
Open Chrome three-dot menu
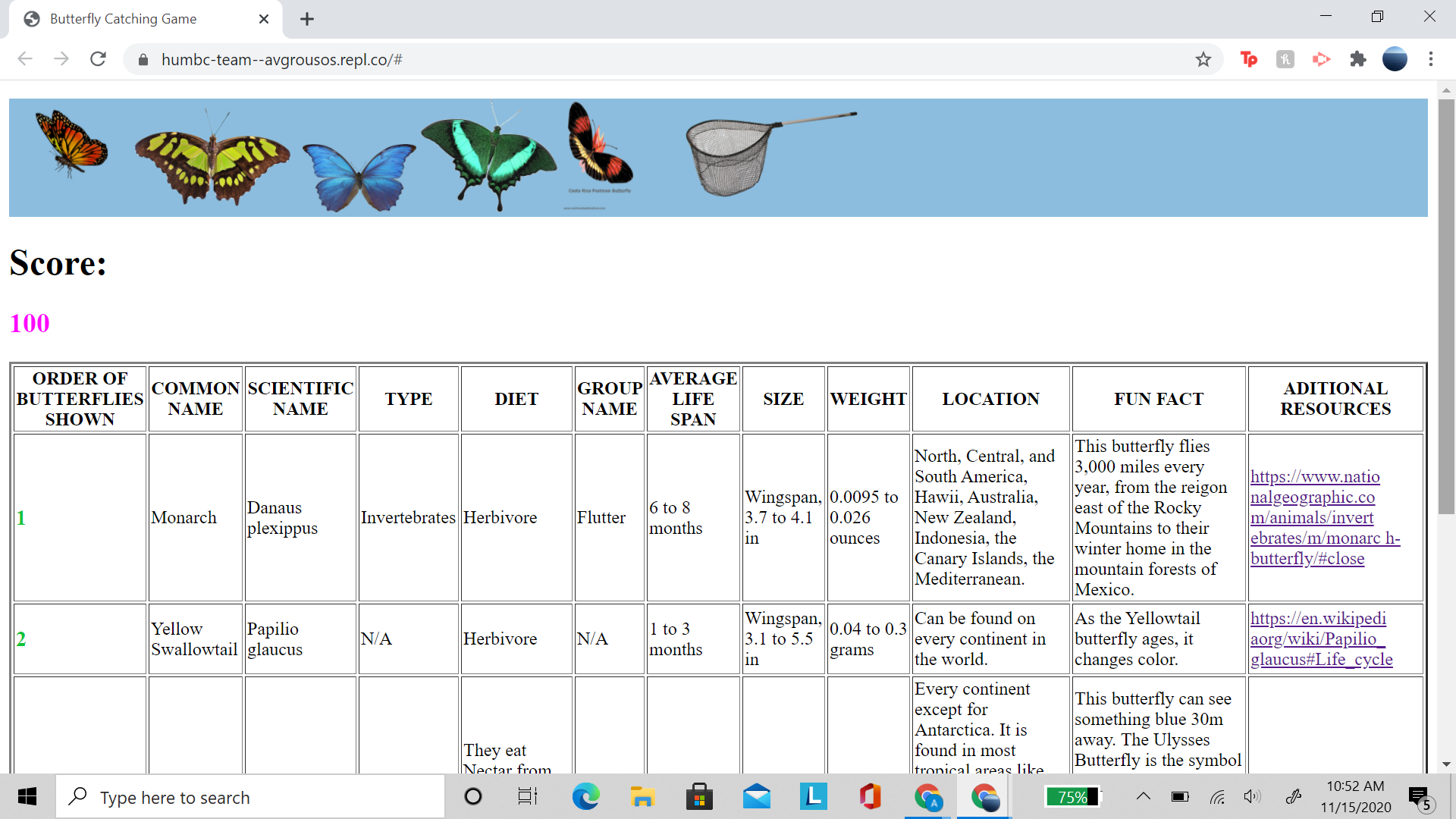click(x=1430, y=59)
